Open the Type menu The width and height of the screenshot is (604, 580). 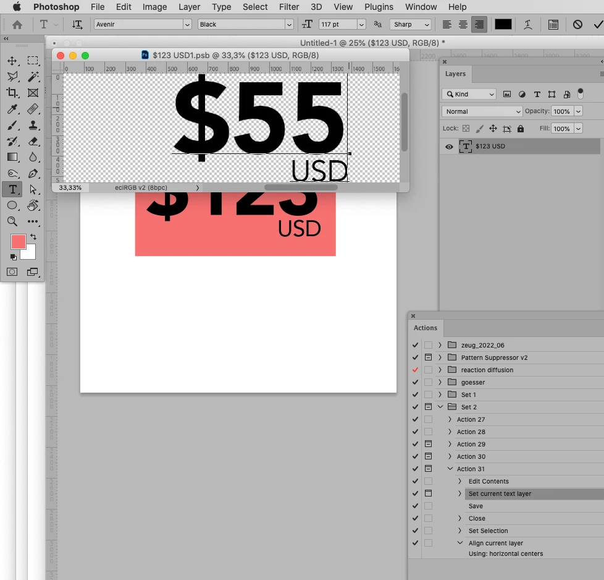coord(222,7)
